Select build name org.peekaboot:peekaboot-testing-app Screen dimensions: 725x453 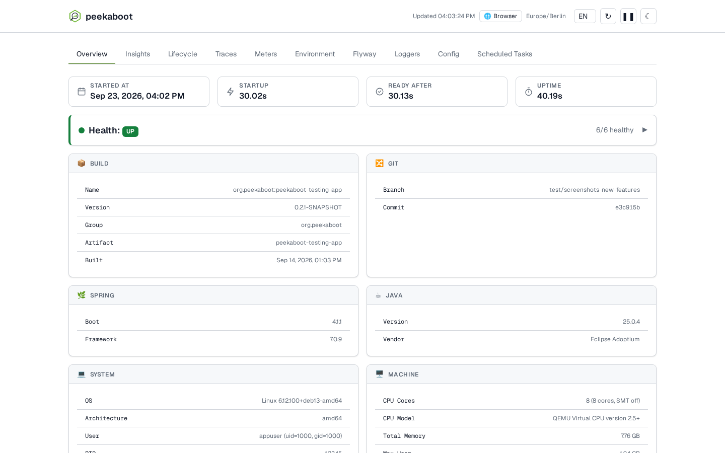click(x=287, y=190)
